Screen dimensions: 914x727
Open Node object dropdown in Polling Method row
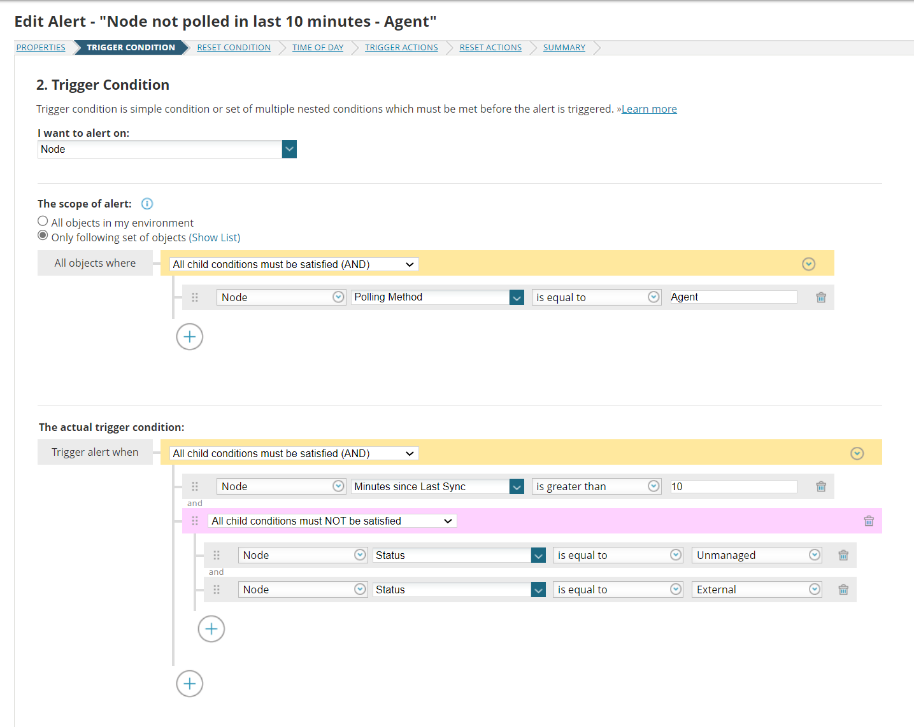coord(282,297)
